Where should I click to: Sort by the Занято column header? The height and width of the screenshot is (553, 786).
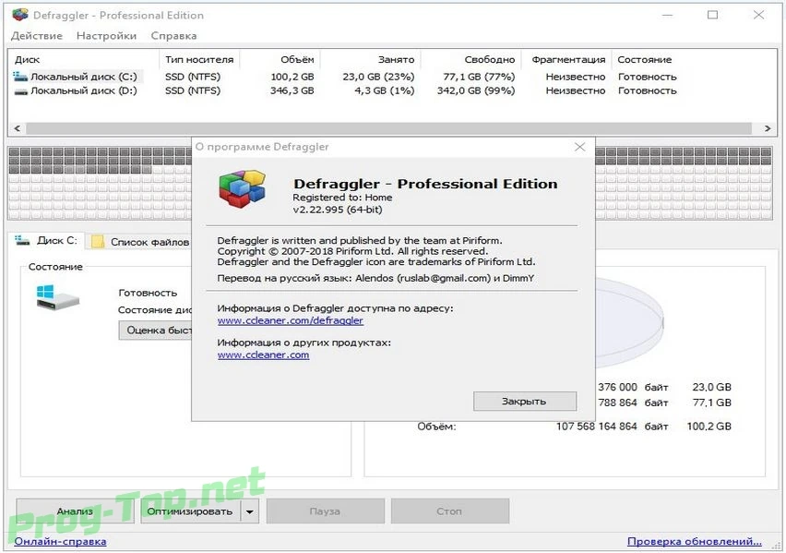point(370,60)
